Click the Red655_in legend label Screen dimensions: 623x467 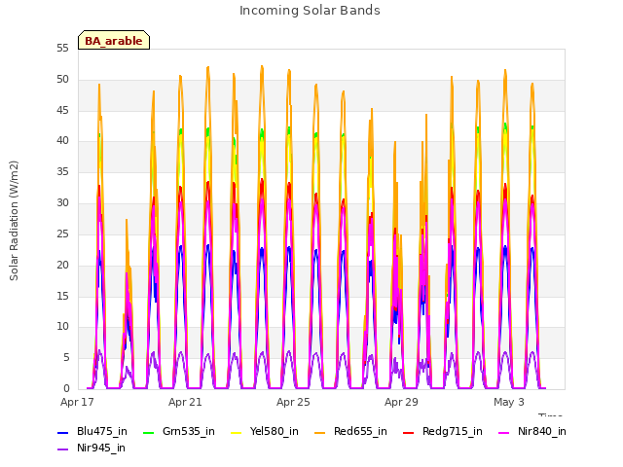pos(360,431)
